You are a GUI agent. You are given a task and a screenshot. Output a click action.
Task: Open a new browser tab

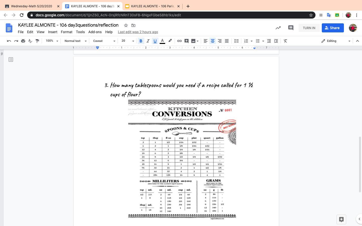coord(188,6)
